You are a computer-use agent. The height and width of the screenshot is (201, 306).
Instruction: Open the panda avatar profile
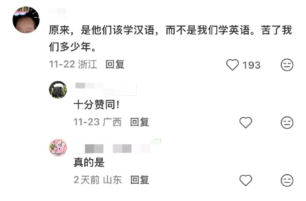click(x=58, y=90)
